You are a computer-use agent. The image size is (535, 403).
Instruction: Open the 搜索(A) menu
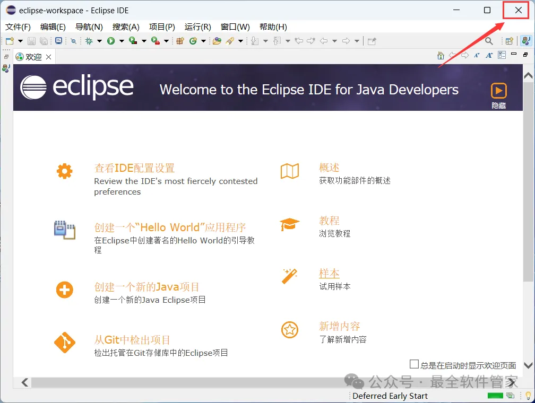[x=126, y=27]
